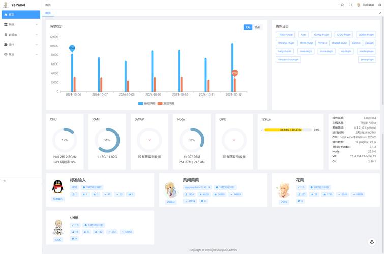Open the settings gear in top-right corner
The width and height of the screenshot is (384, 254).
pyautogui.click(x=379, y=5)
